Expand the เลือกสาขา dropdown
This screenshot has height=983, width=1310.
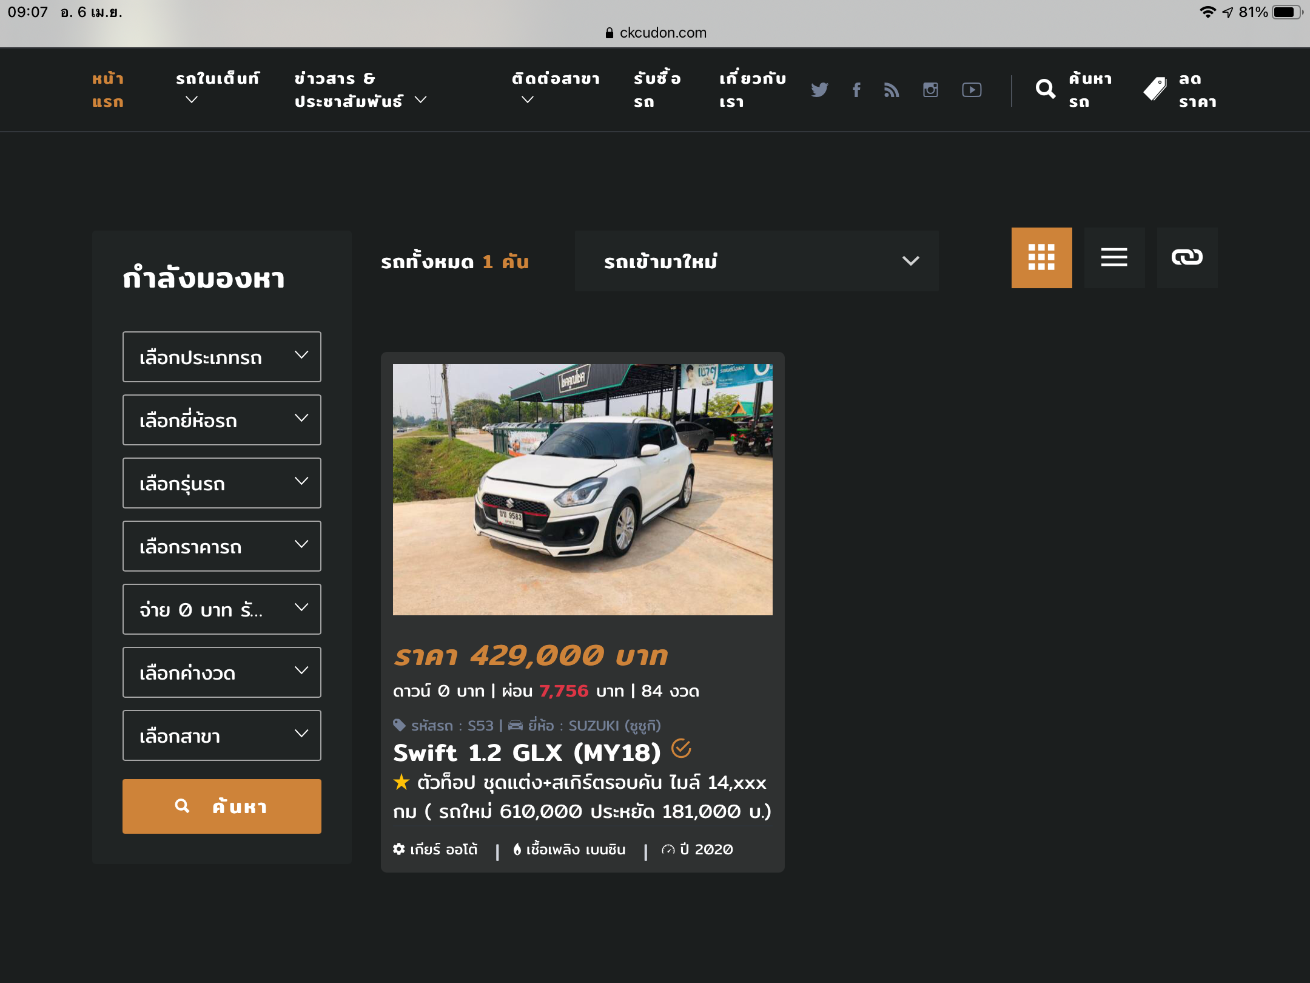[x=221, y=735]
